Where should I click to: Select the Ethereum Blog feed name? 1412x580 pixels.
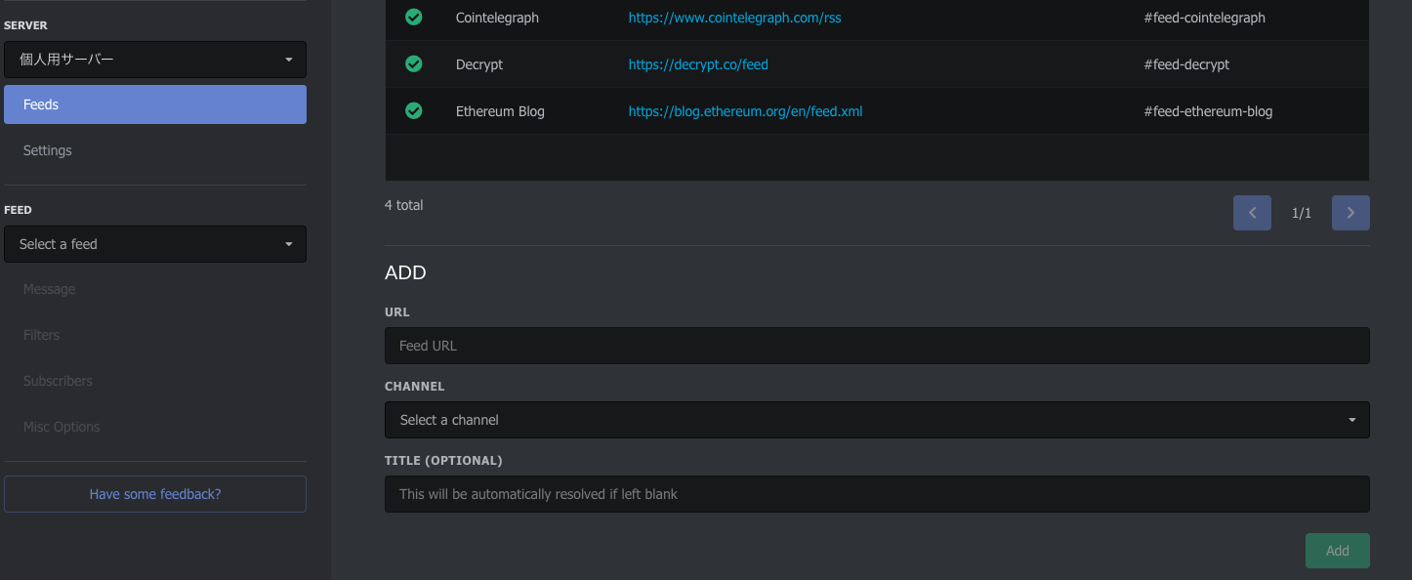coord(500,111)
